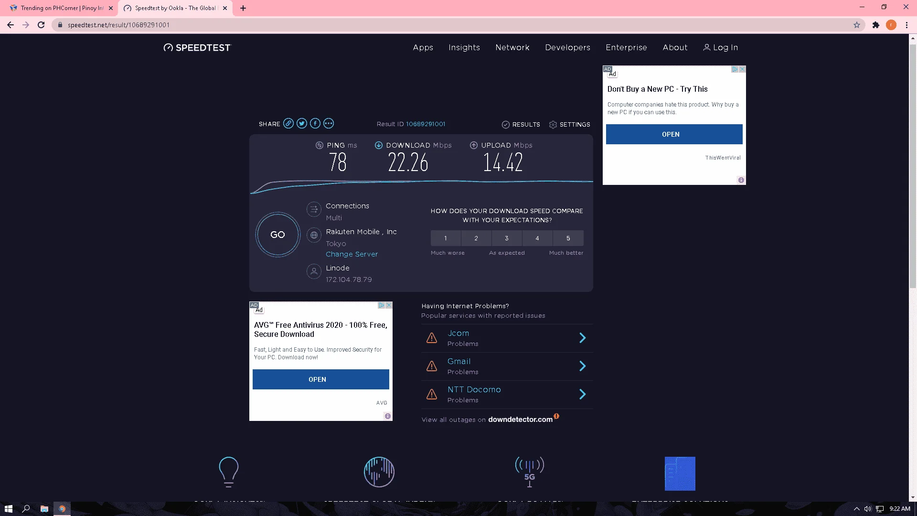Click the clock showing 9:22 AM

900,509
